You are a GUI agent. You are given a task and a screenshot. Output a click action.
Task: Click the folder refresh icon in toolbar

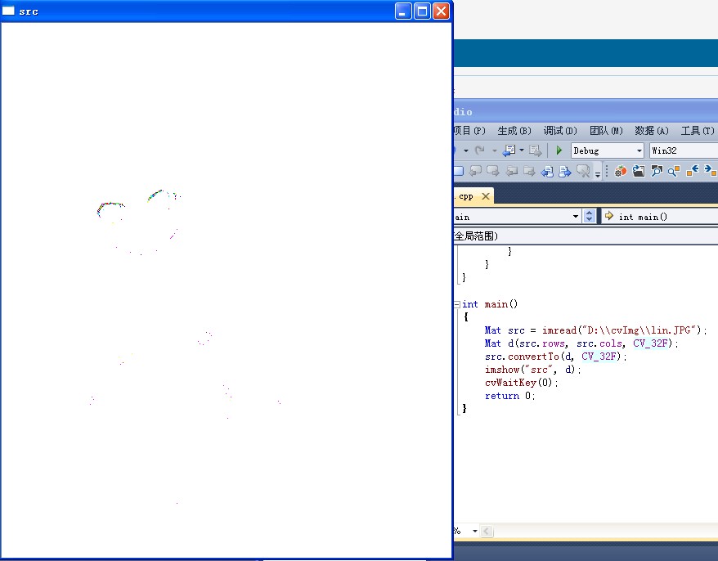point(639,171)
